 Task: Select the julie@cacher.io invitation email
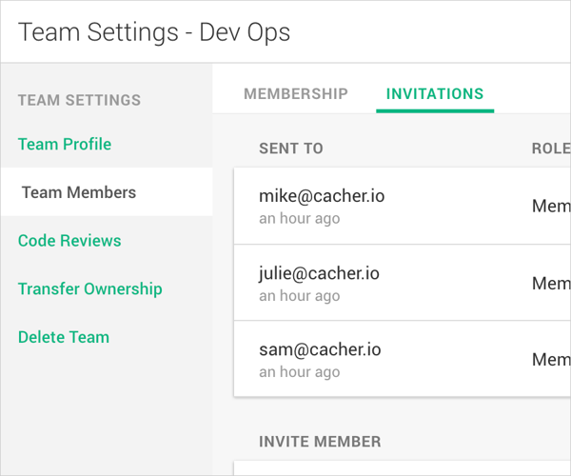pos(319,273)
